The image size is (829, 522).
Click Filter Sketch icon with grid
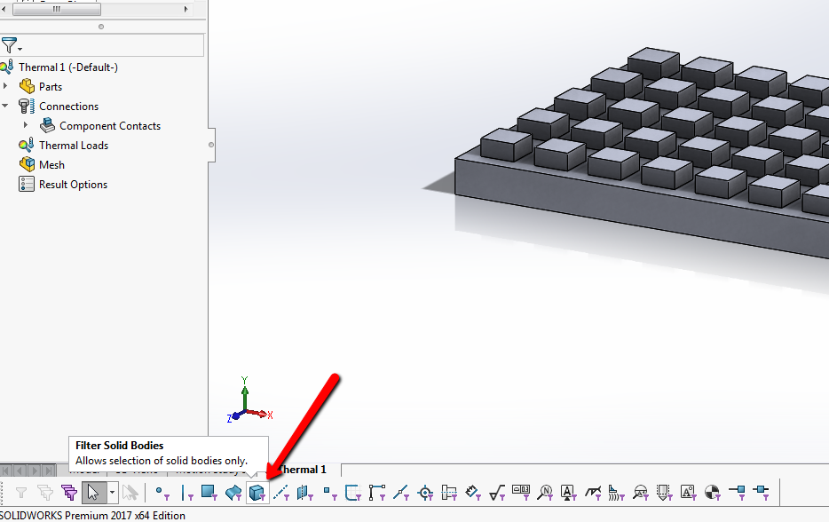pos(353,493)
